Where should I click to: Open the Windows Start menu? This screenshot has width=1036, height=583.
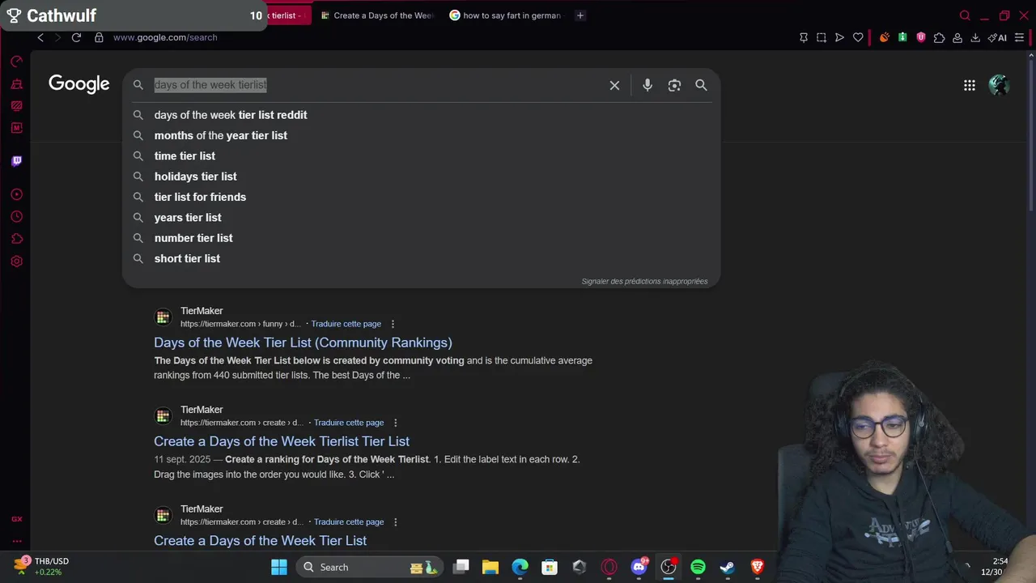278,567
